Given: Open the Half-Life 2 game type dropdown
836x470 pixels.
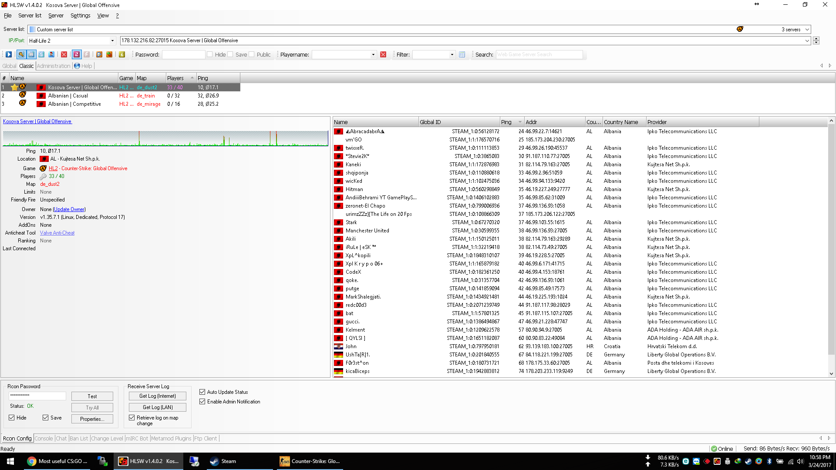Looking at the screenshot, I should coord(112,41).
